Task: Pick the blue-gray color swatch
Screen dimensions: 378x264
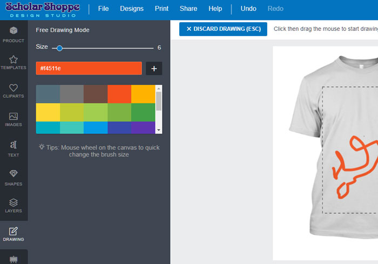Action: [x=48, y=94]
